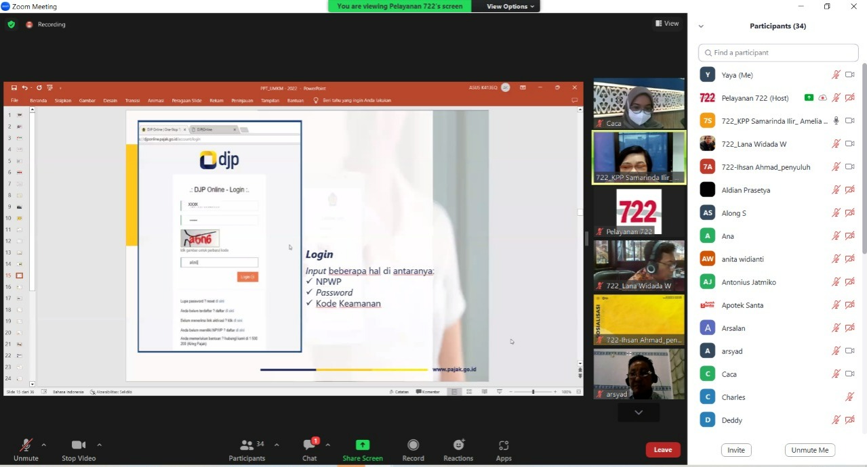The height and width of the screenshot is (467, 867).
Task: Select Pelayanan 722 (Host) in participant list
Action: coord(754,98)
